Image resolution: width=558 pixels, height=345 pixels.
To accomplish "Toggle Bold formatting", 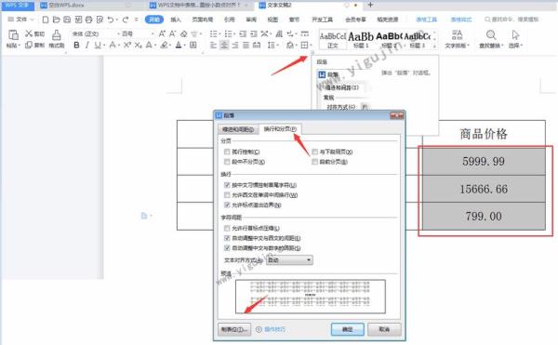I will [76, 46].
